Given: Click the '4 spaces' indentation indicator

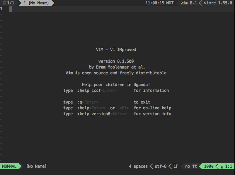Looking at the screenshot, I should point(138,166).
